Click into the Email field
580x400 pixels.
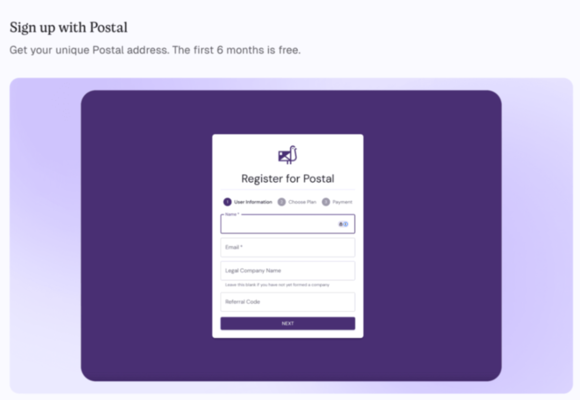(287, 247)
